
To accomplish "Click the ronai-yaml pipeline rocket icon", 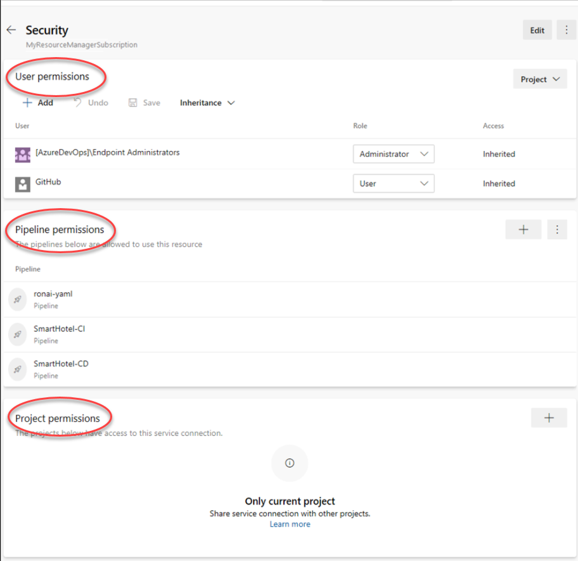I will [18, 300].
